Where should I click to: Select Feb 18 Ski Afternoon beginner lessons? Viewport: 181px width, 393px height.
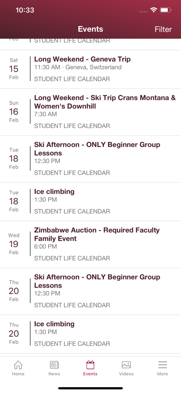click(x=90, y=159)
